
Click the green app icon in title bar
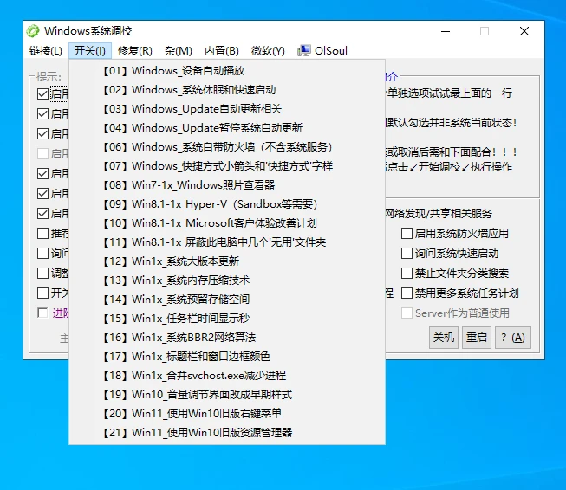click(x=33, y=31)
